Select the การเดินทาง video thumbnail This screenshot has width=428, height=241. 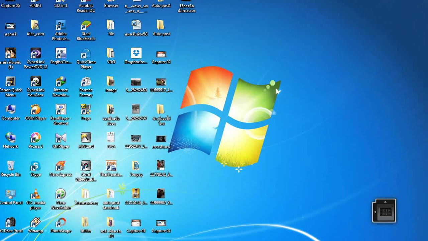161,138
